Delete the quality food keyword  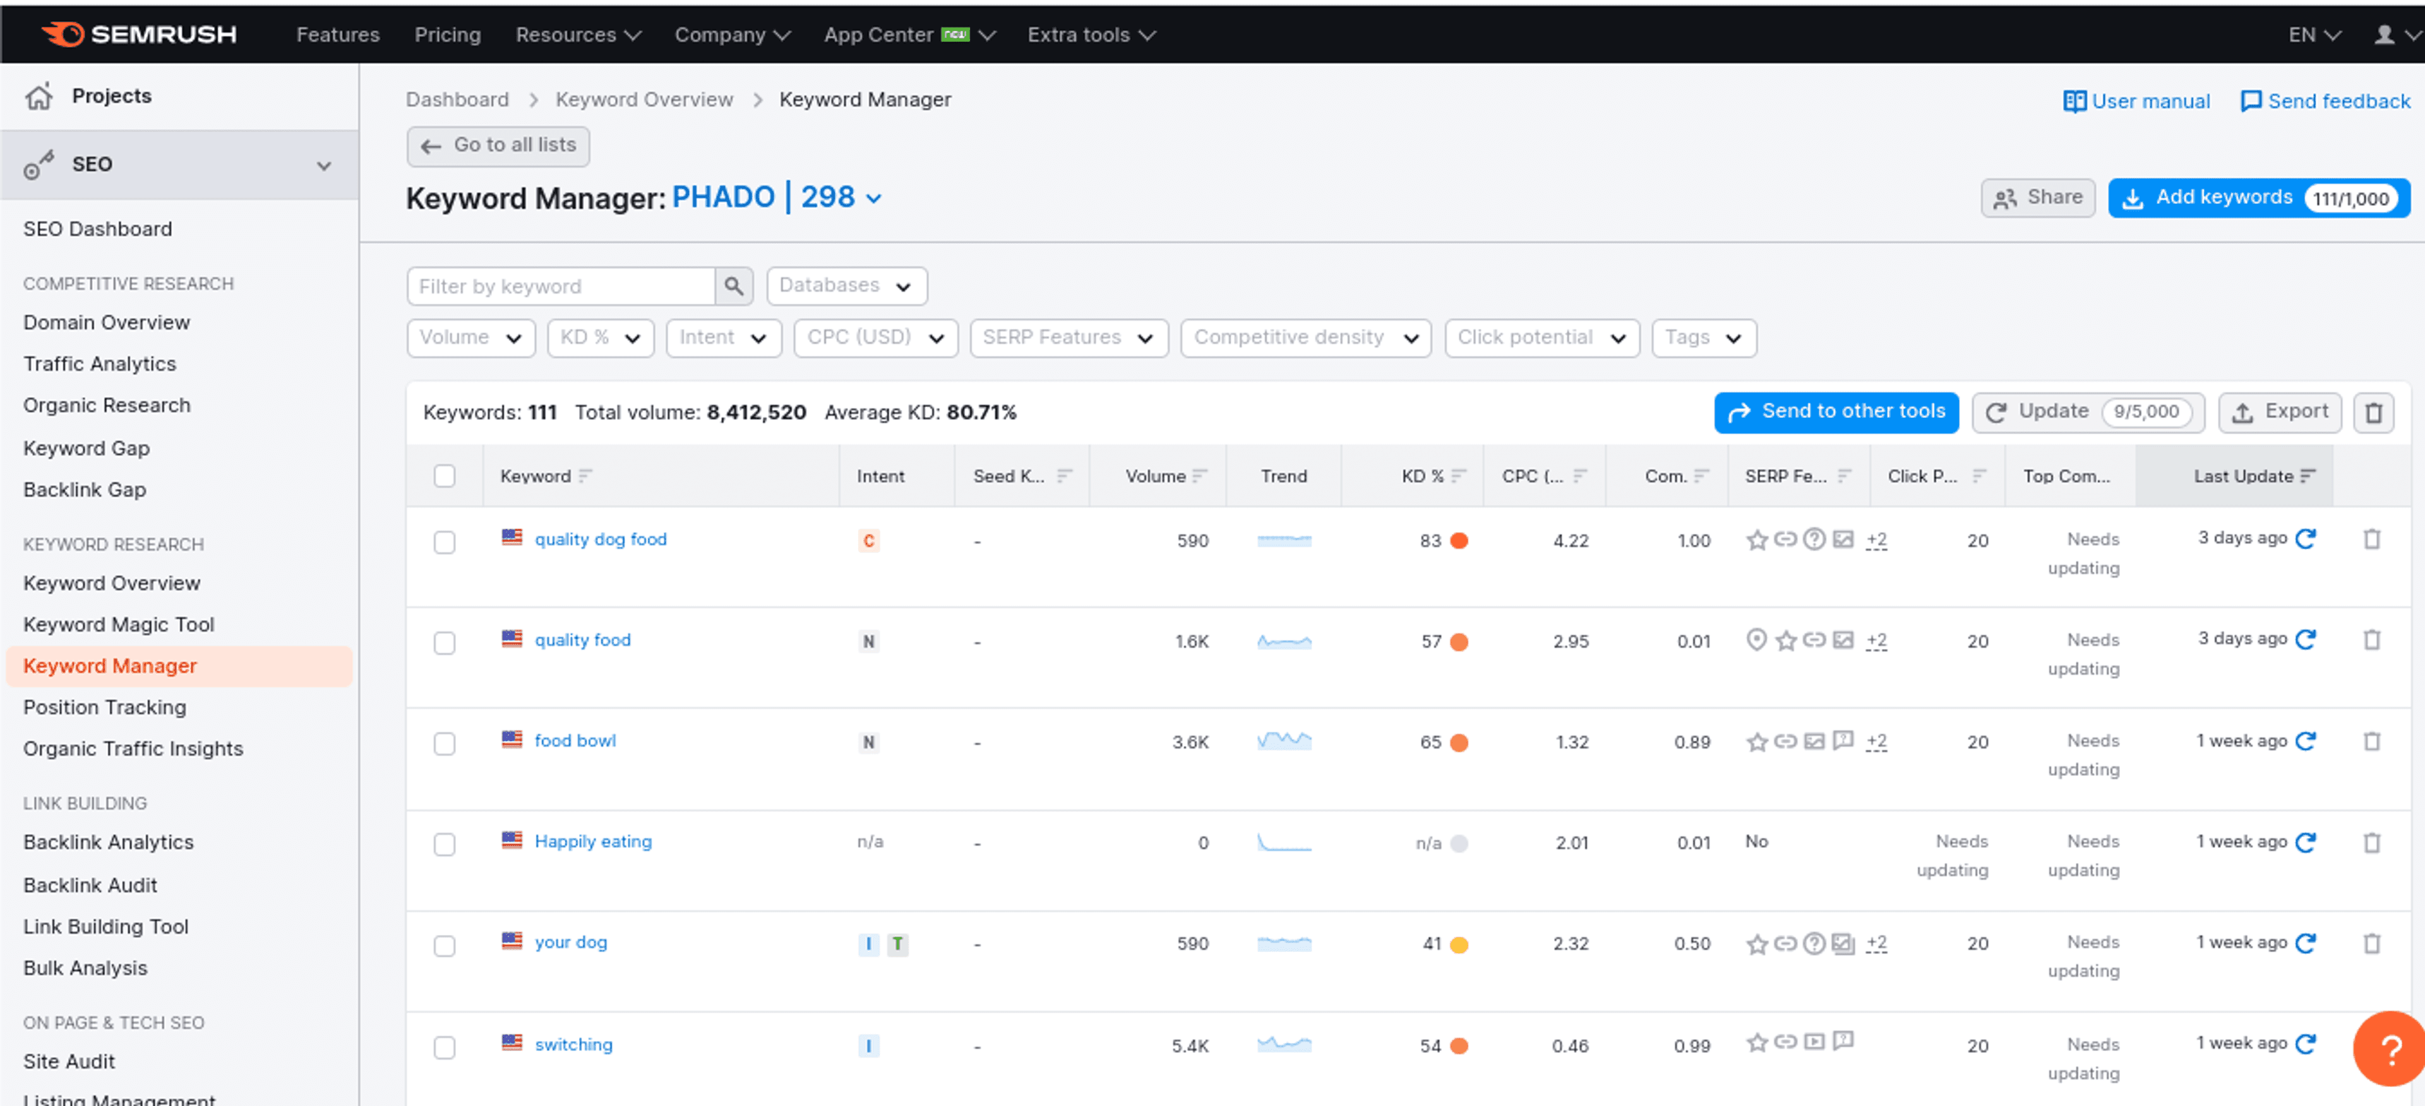[x=2373, y=639]
